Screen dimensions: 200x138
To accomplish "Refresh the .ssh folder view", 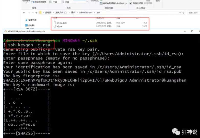I will [x=183, y=12].
